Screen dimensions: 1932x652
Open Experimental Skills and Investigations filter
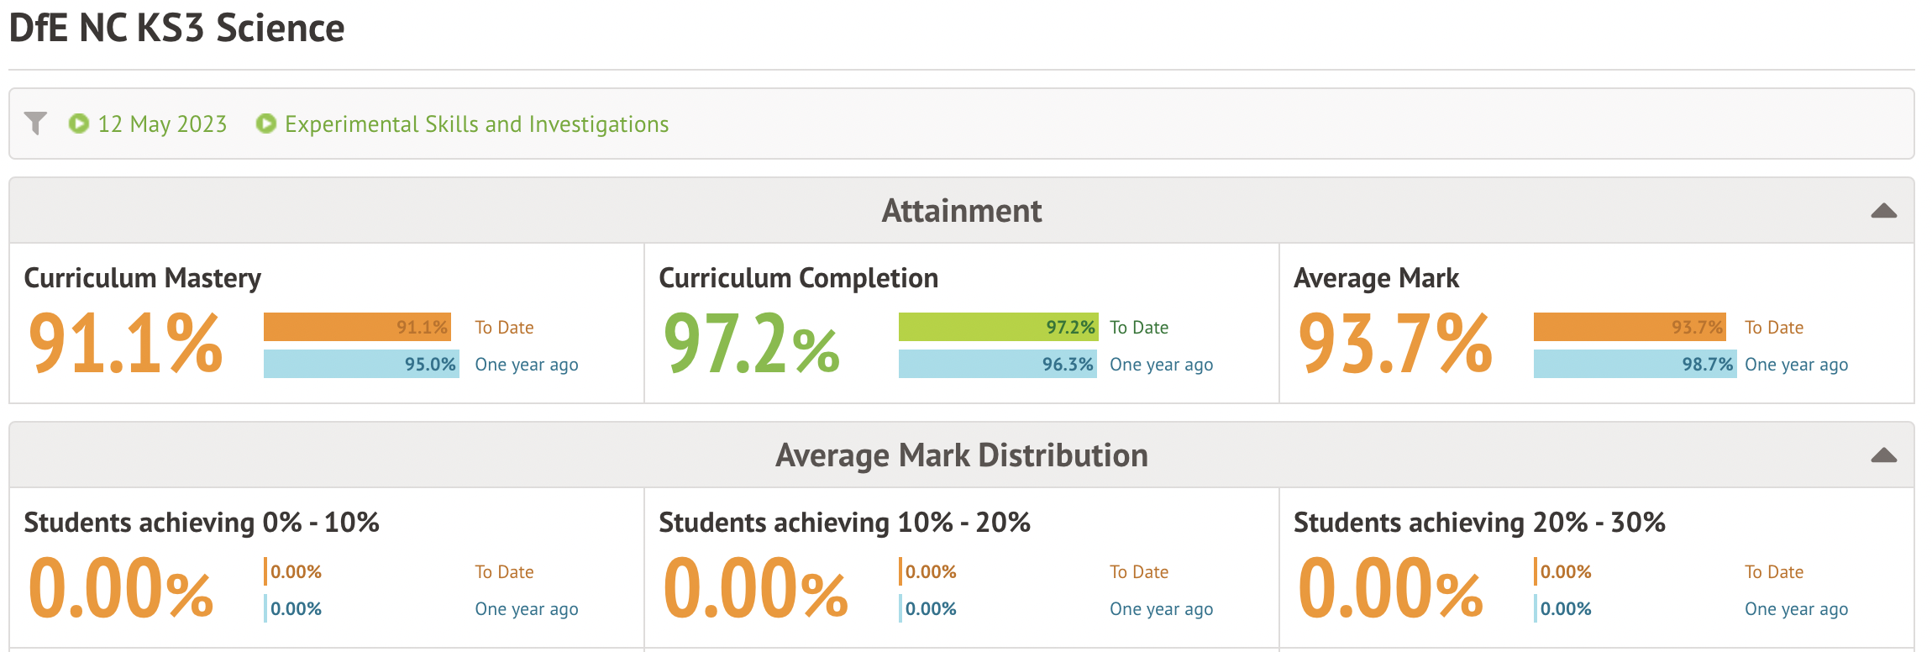[x=476, y=124]
